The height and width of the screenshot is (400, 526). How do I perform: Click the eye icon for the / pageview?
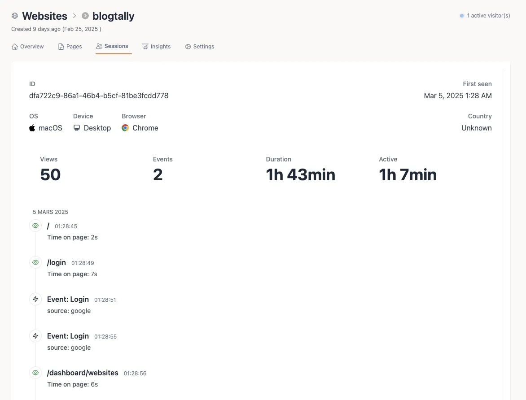click(x=35, y=226)
